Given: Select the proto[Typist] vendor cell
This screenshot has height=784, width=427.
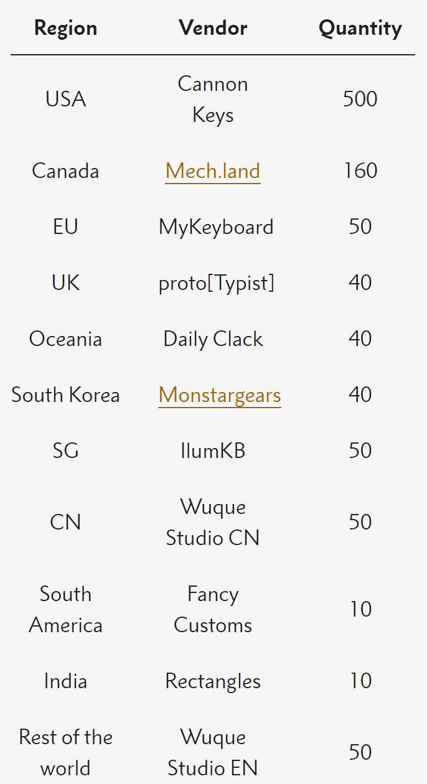Looking at the screenshot, I should pos(216,283).
